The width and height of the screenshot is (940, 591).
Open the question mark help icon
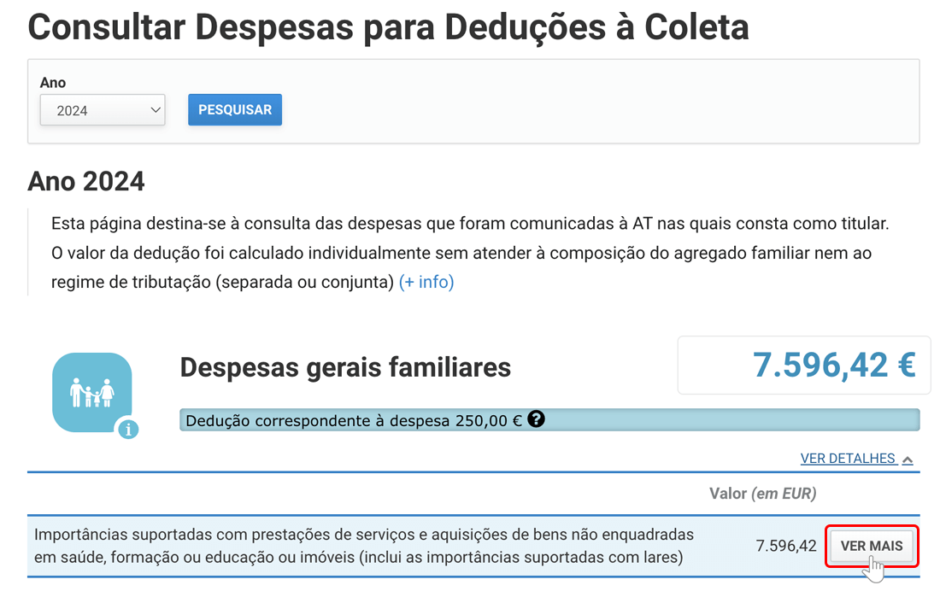coord(536,419)
